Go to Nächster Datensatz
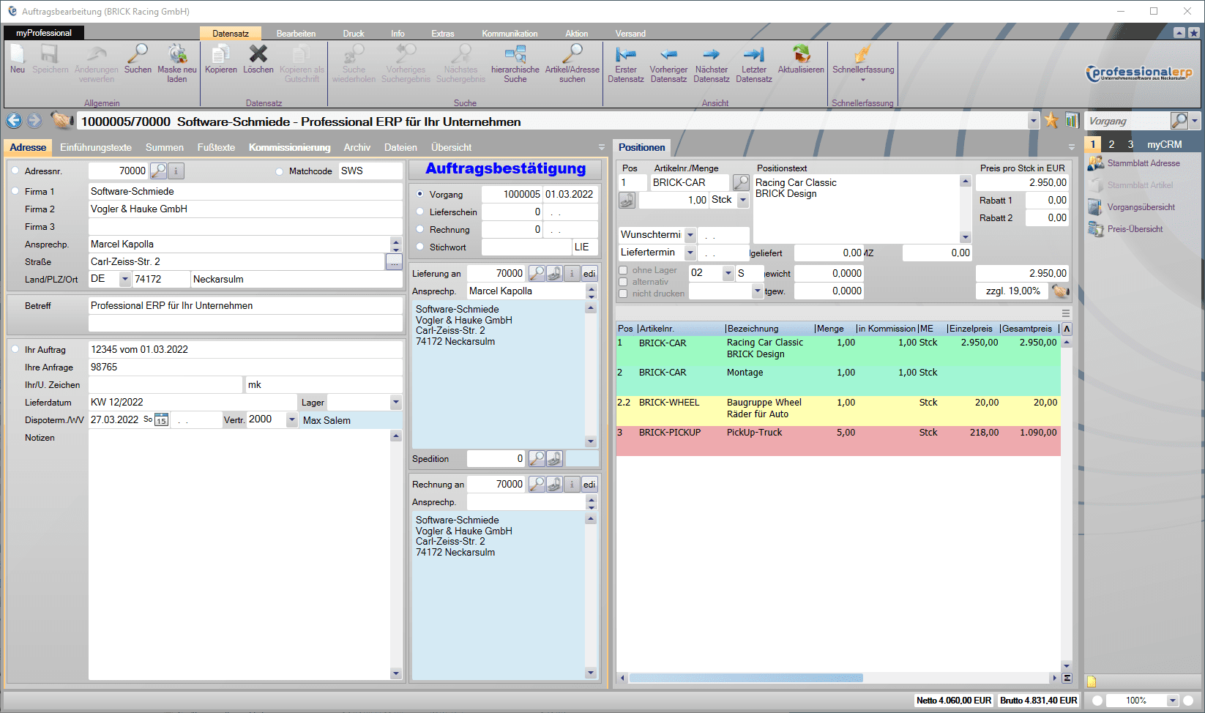 tap(712, 55)
